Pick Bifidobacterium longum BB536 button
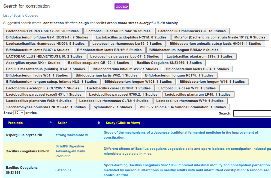271x178 pixels. coord(184,50)
